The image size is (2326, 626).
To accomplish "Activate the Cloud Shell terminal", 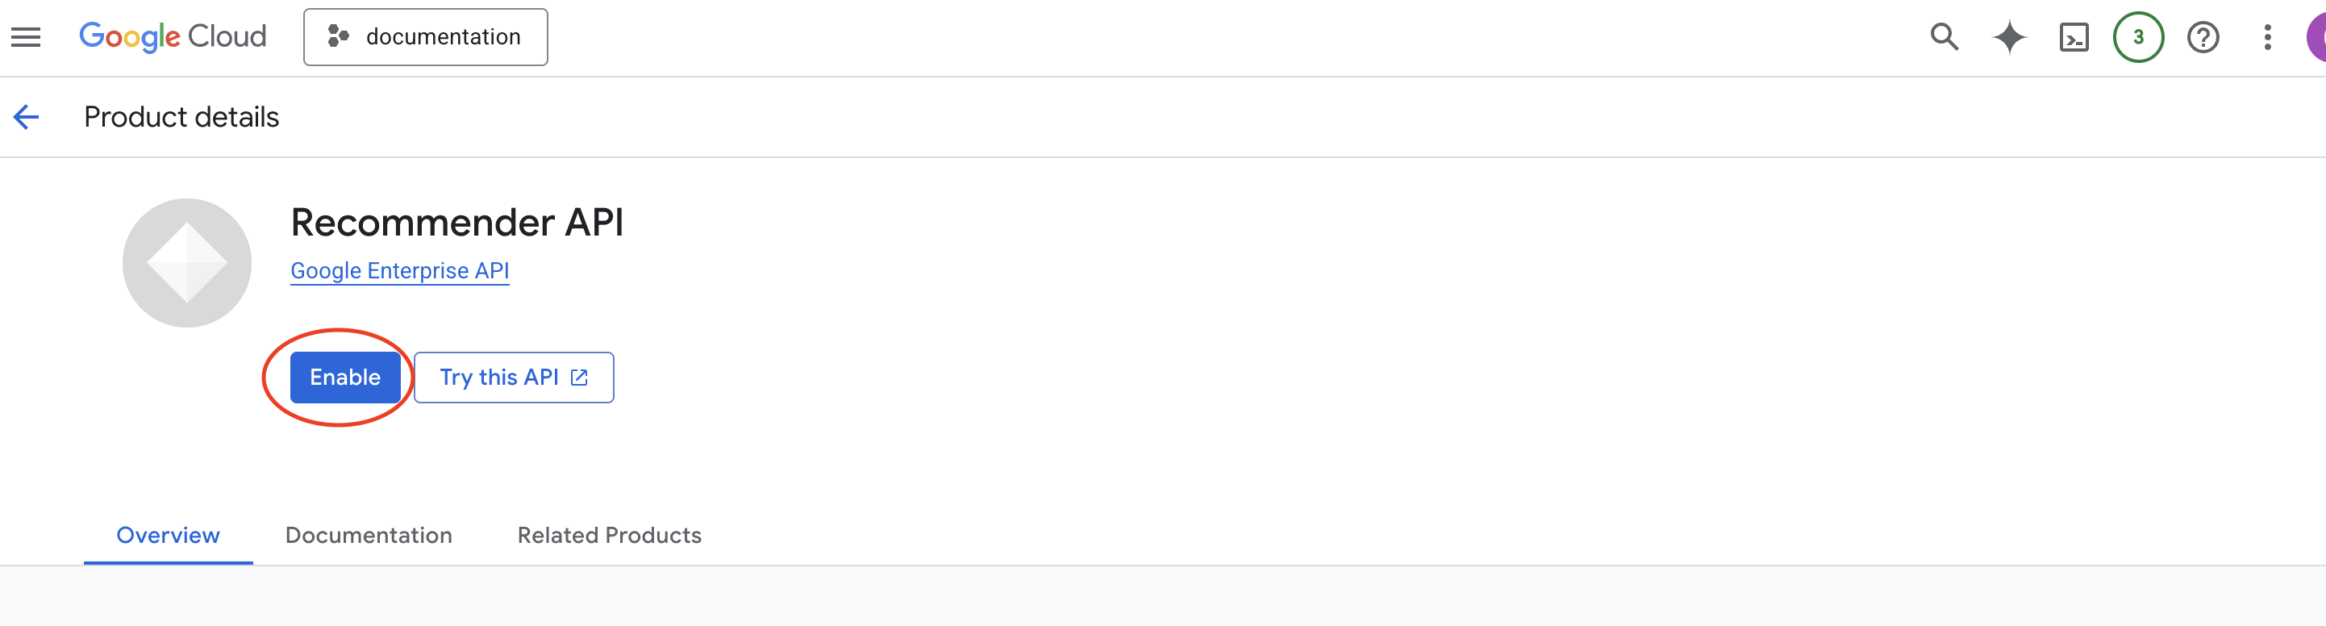I will click(2074, 37).
